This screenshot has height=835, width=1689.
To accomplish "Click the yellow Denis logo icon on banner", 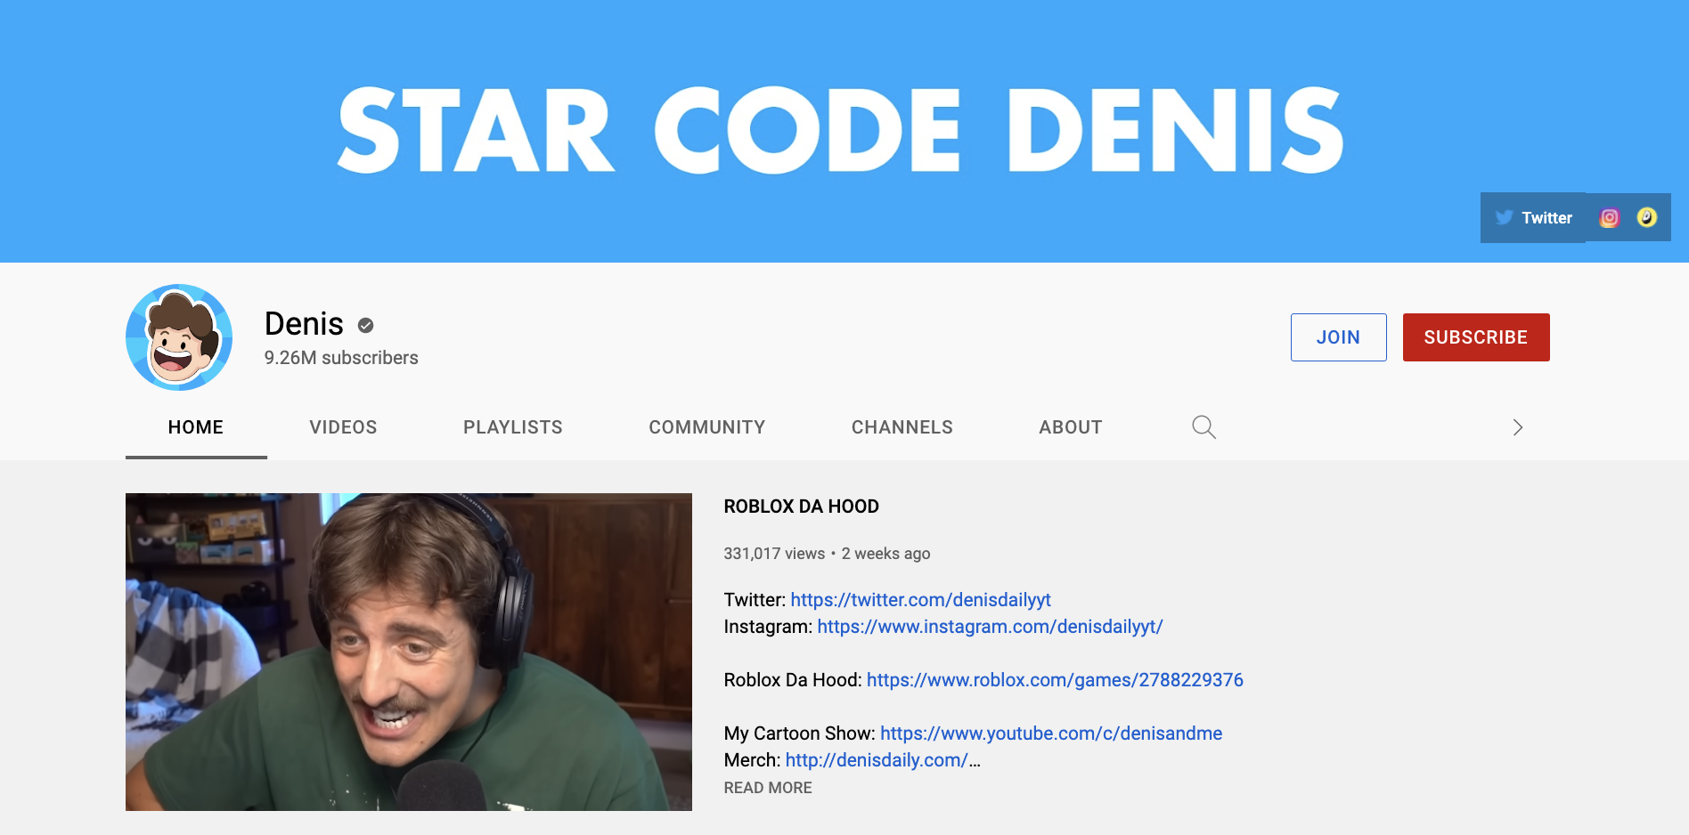I will pyautogui.click(x=1646, y=216).
